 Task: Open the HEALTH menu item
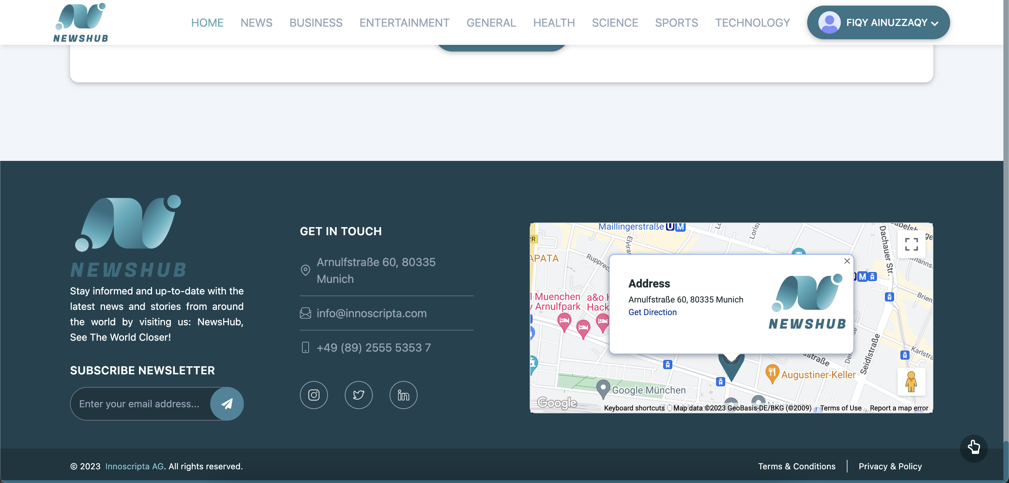click(554, 23)
